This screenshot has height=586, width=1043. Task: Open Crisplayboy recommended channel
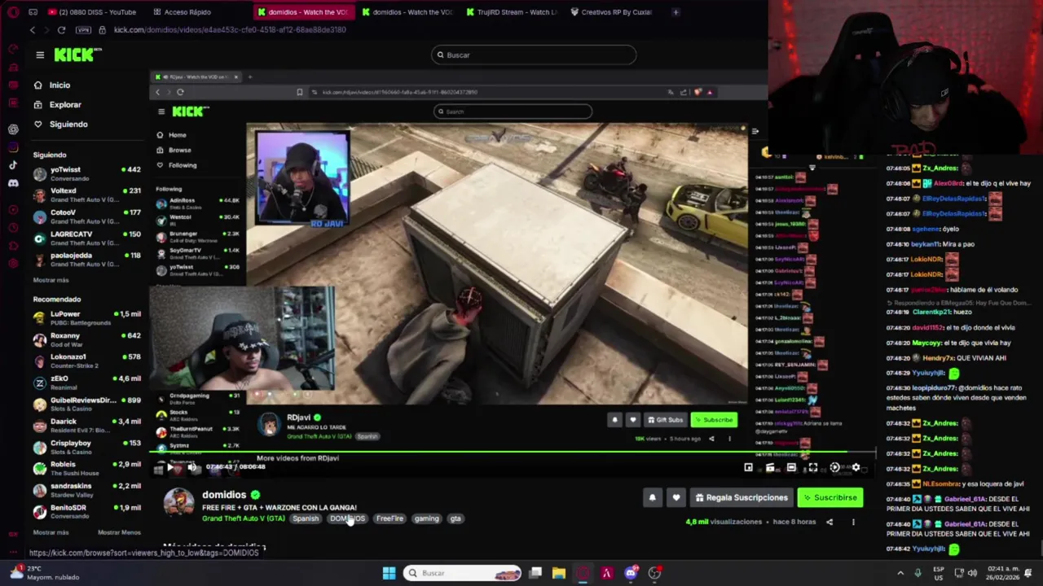pos(86,447)
